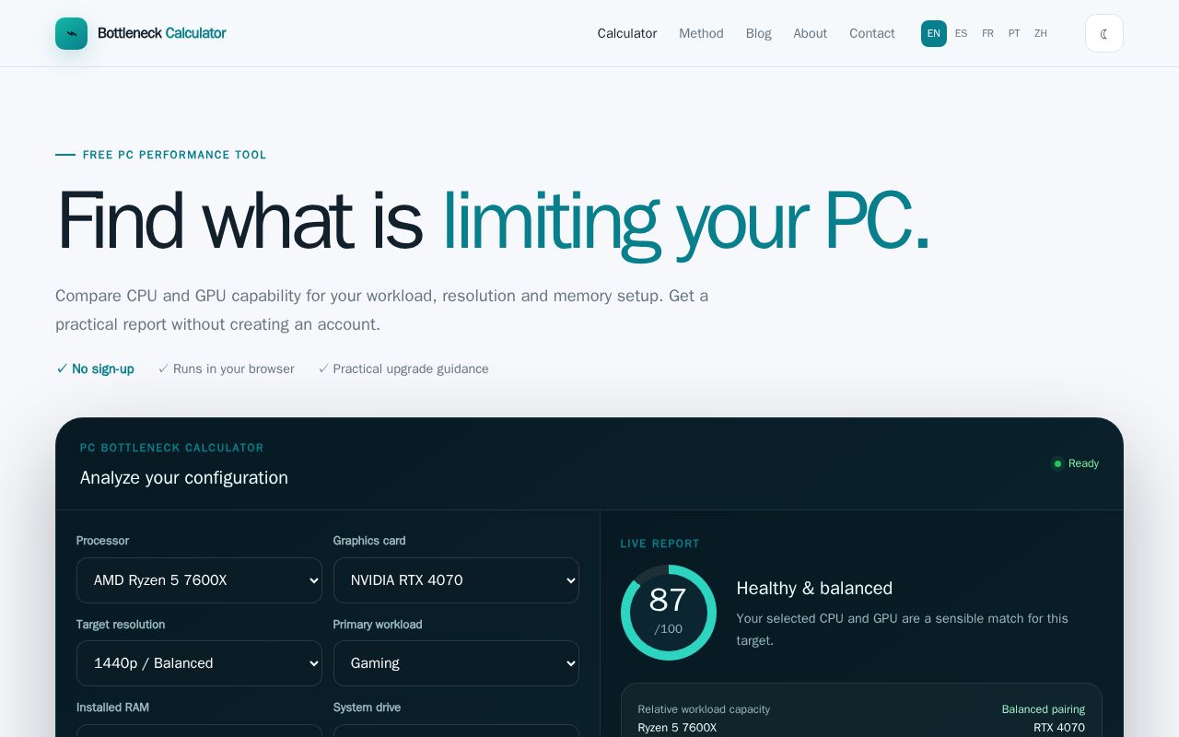Click the "RTX 4070" capacity label

point(1059,728)
